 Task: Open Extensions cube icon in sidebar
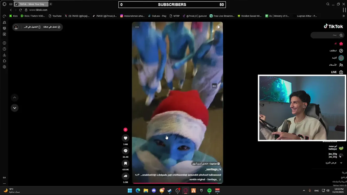tap(4, 61)
